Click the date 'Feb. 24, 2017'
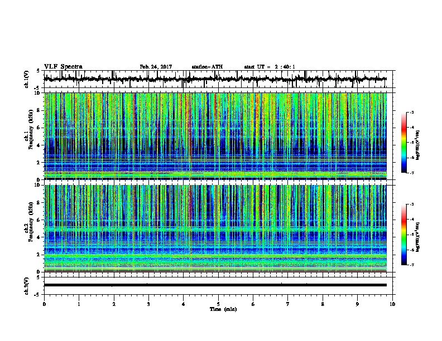The width and height of the screenshot is (442, 341). tap(156, 67)
